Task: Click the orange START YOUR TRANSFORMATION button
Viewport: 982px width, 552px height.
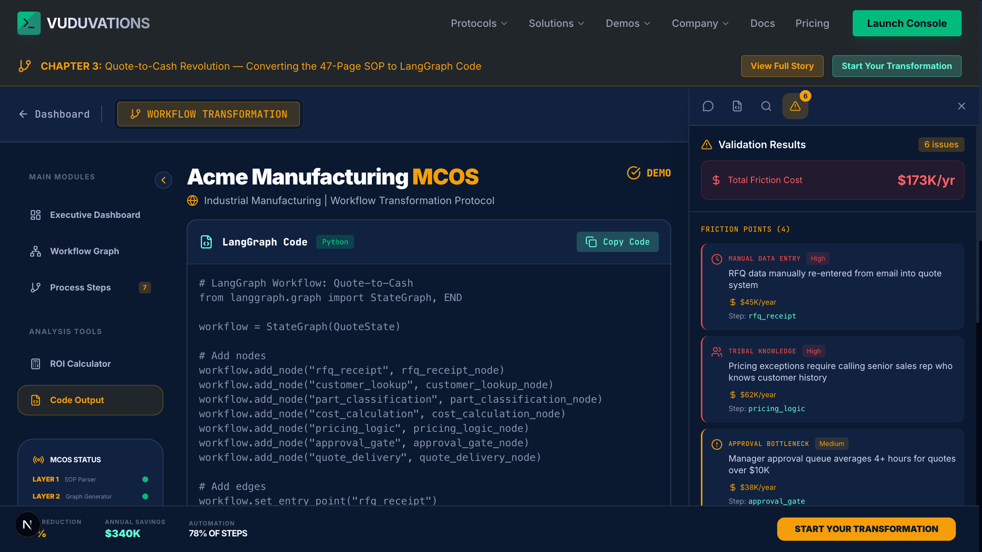Action: (x=866, y=529)
